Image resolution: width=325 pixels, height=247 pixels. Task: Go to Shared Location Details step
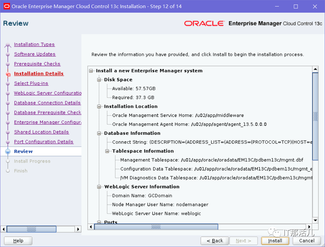(42, 132)
